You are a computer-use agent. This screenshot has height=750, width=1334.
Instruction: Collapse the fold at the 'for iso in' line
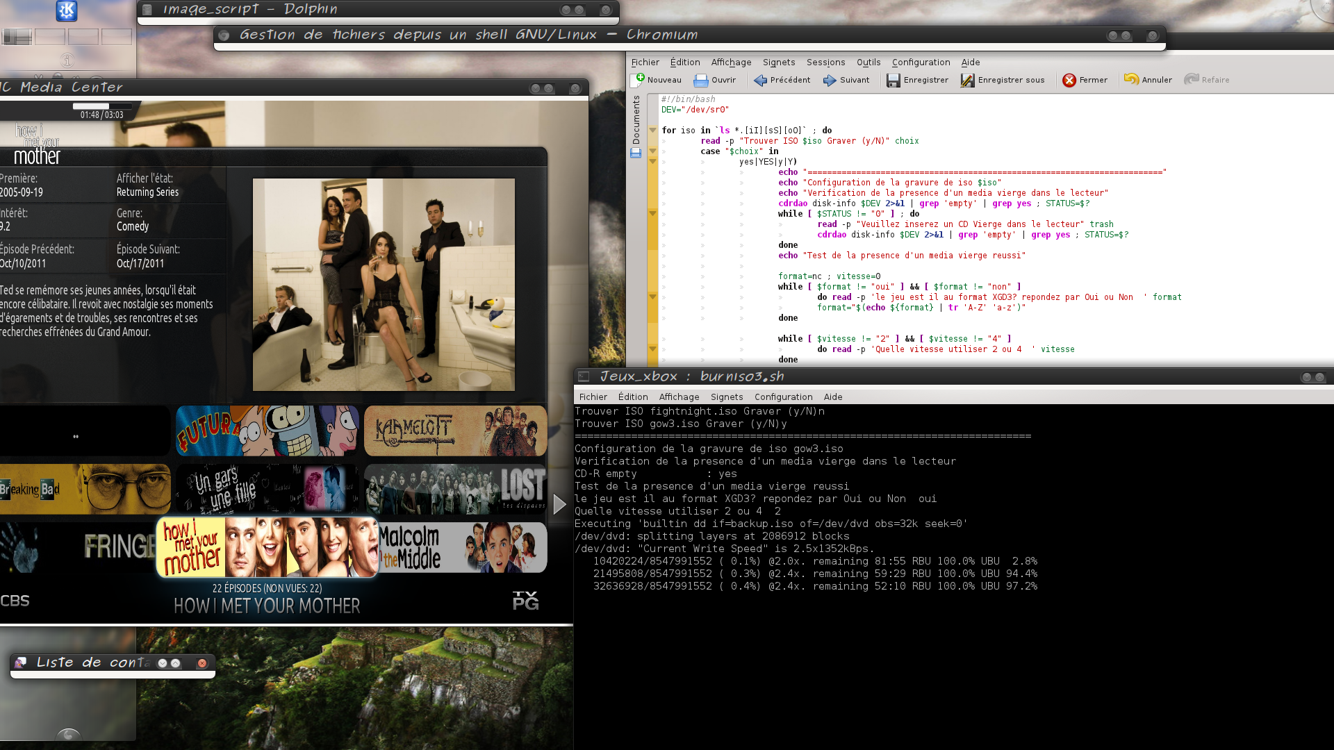click(652, 130)
